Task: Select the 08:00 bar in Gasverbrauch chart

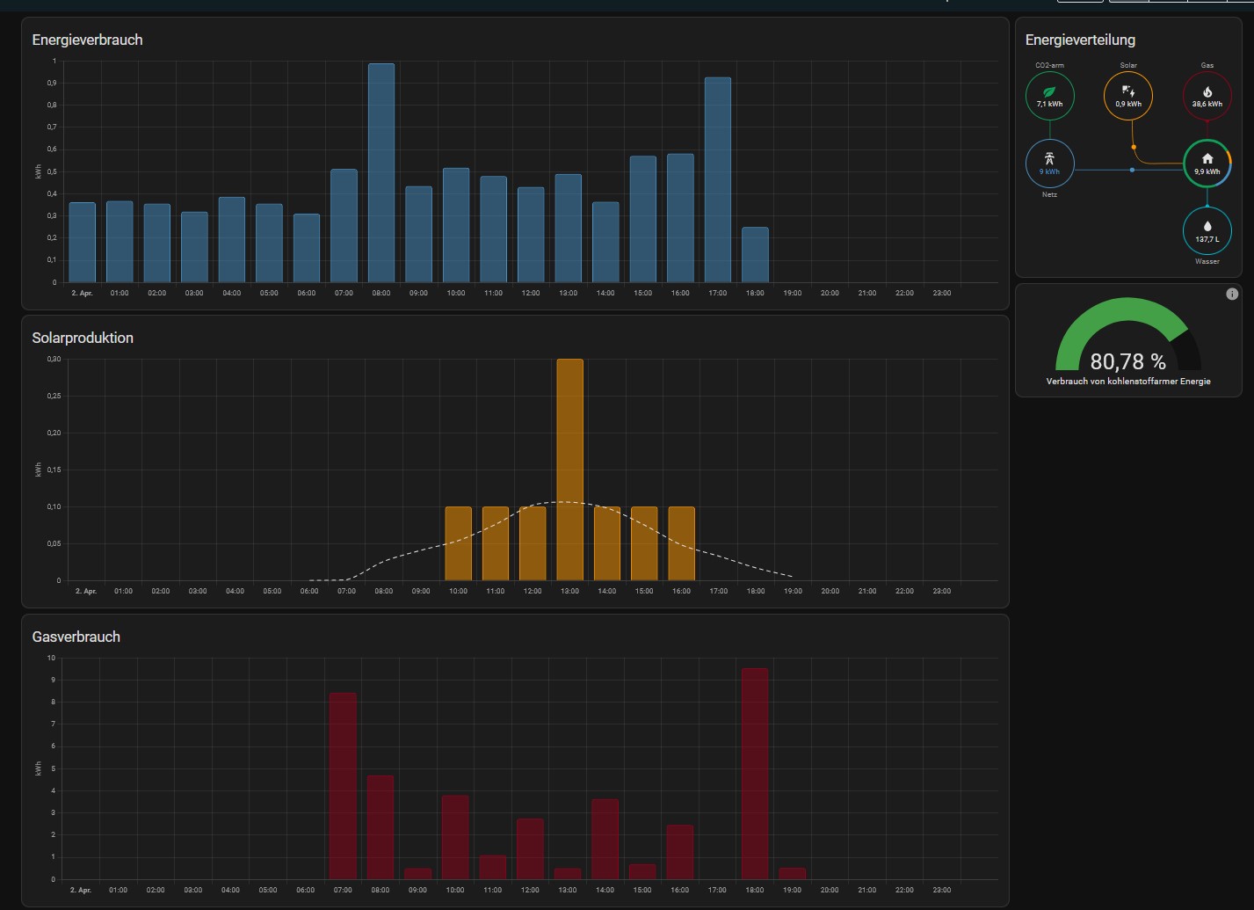Action: pos(381,827)
